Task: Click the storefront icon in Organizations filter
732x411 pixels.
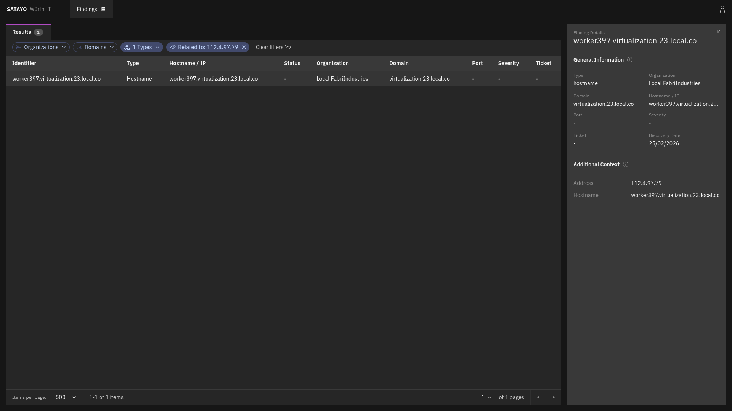Action: 18,47
